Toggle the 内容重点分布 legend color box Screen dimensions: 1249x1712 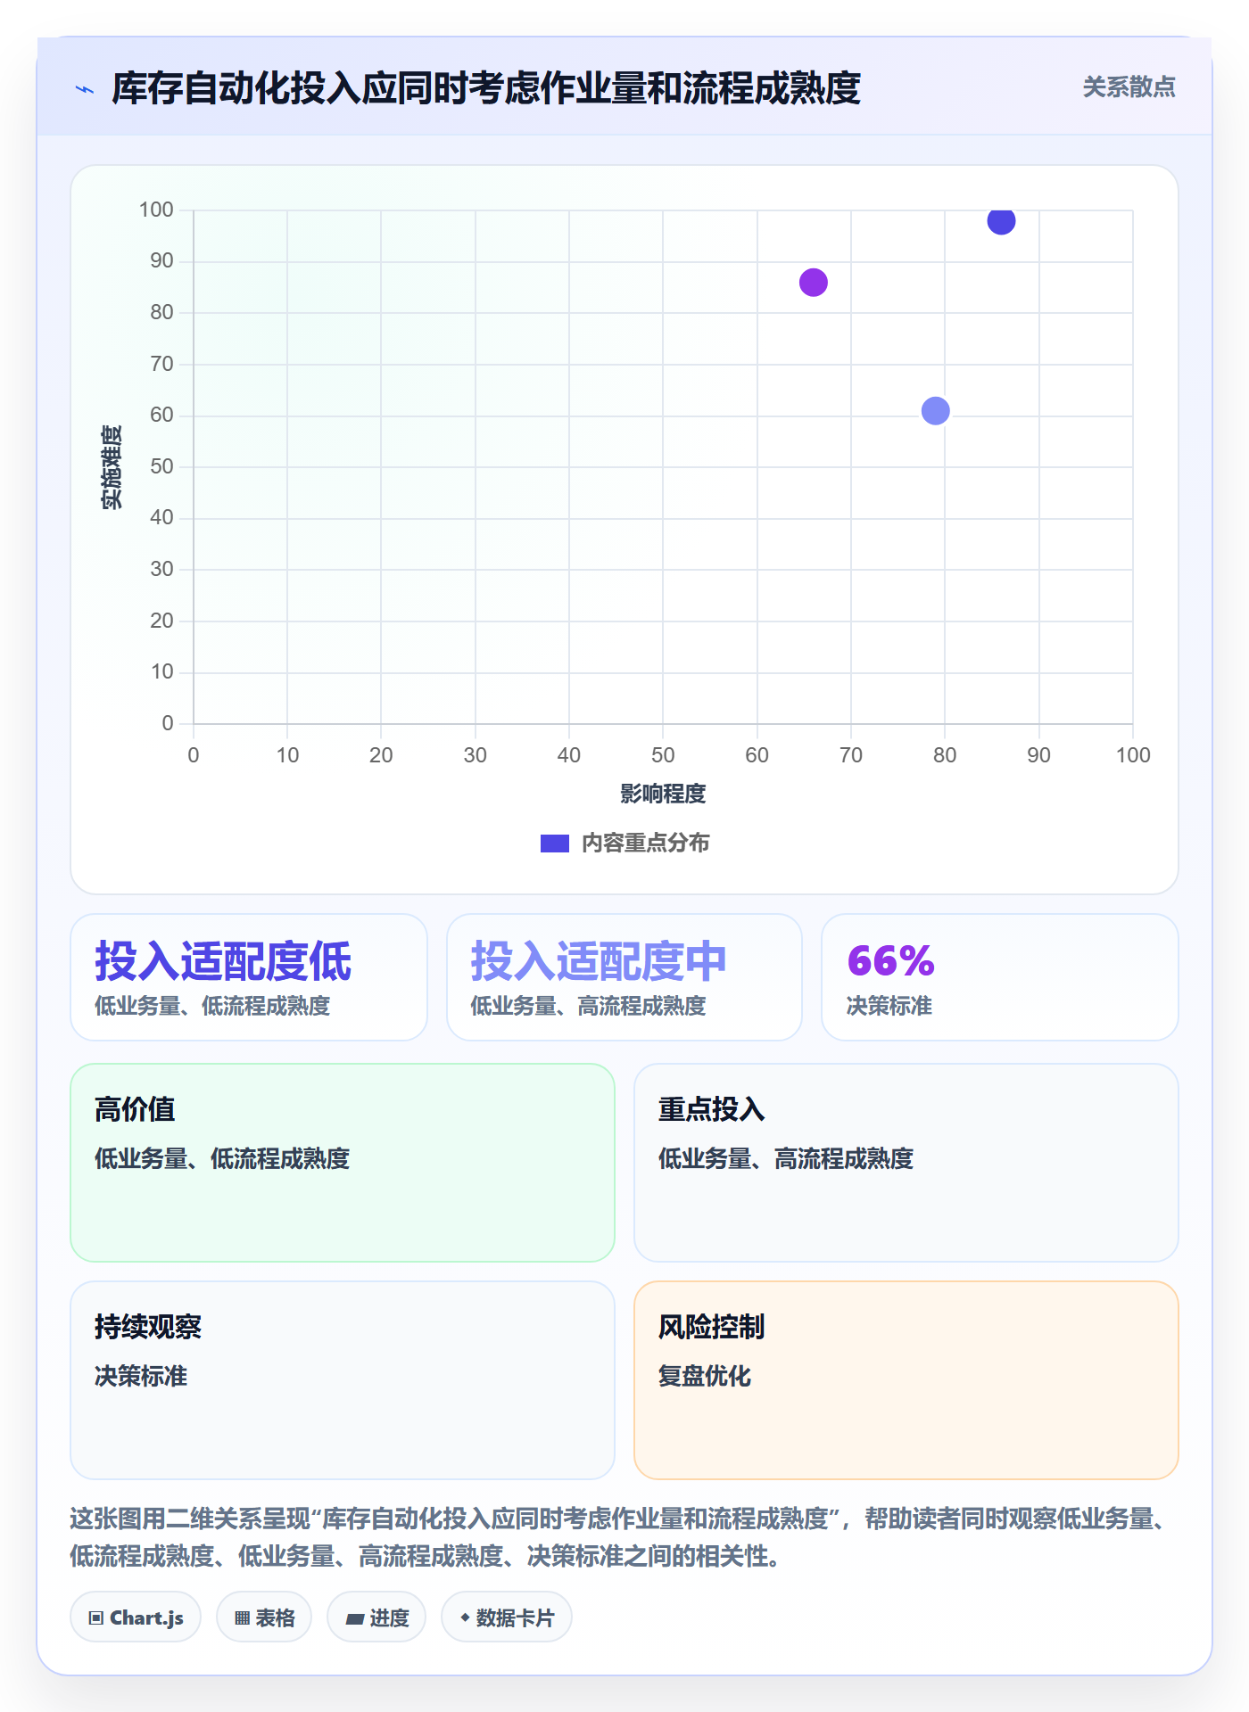[x=554, y=844]
